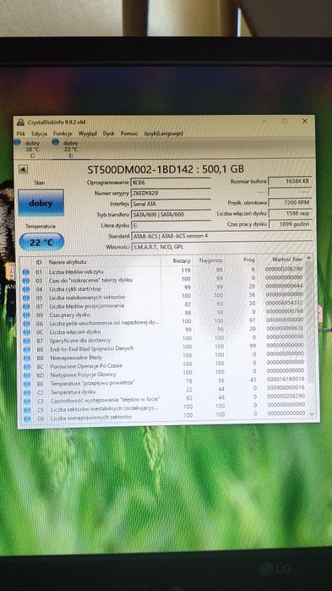Image resolution: width=332 pixels, height=591 pixels.
Task: Open the Edycja menu
Action: point(39,134)
